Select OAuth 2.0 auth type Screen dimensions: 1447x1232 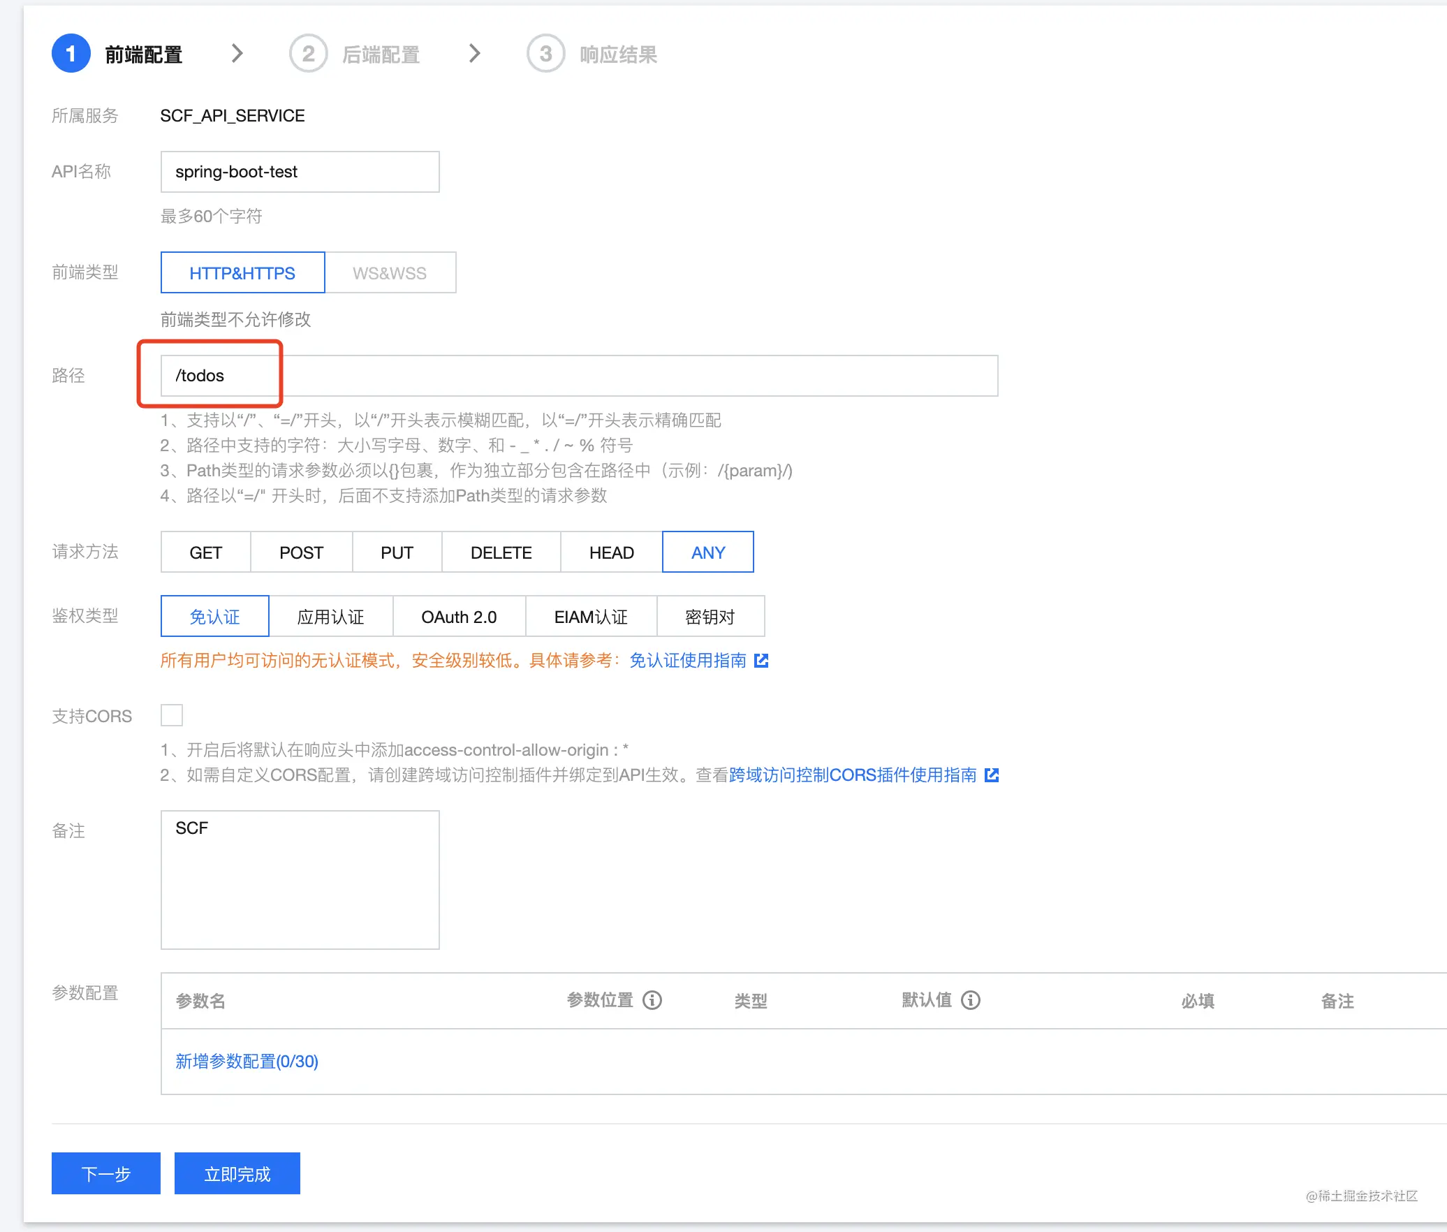point(460,616)
